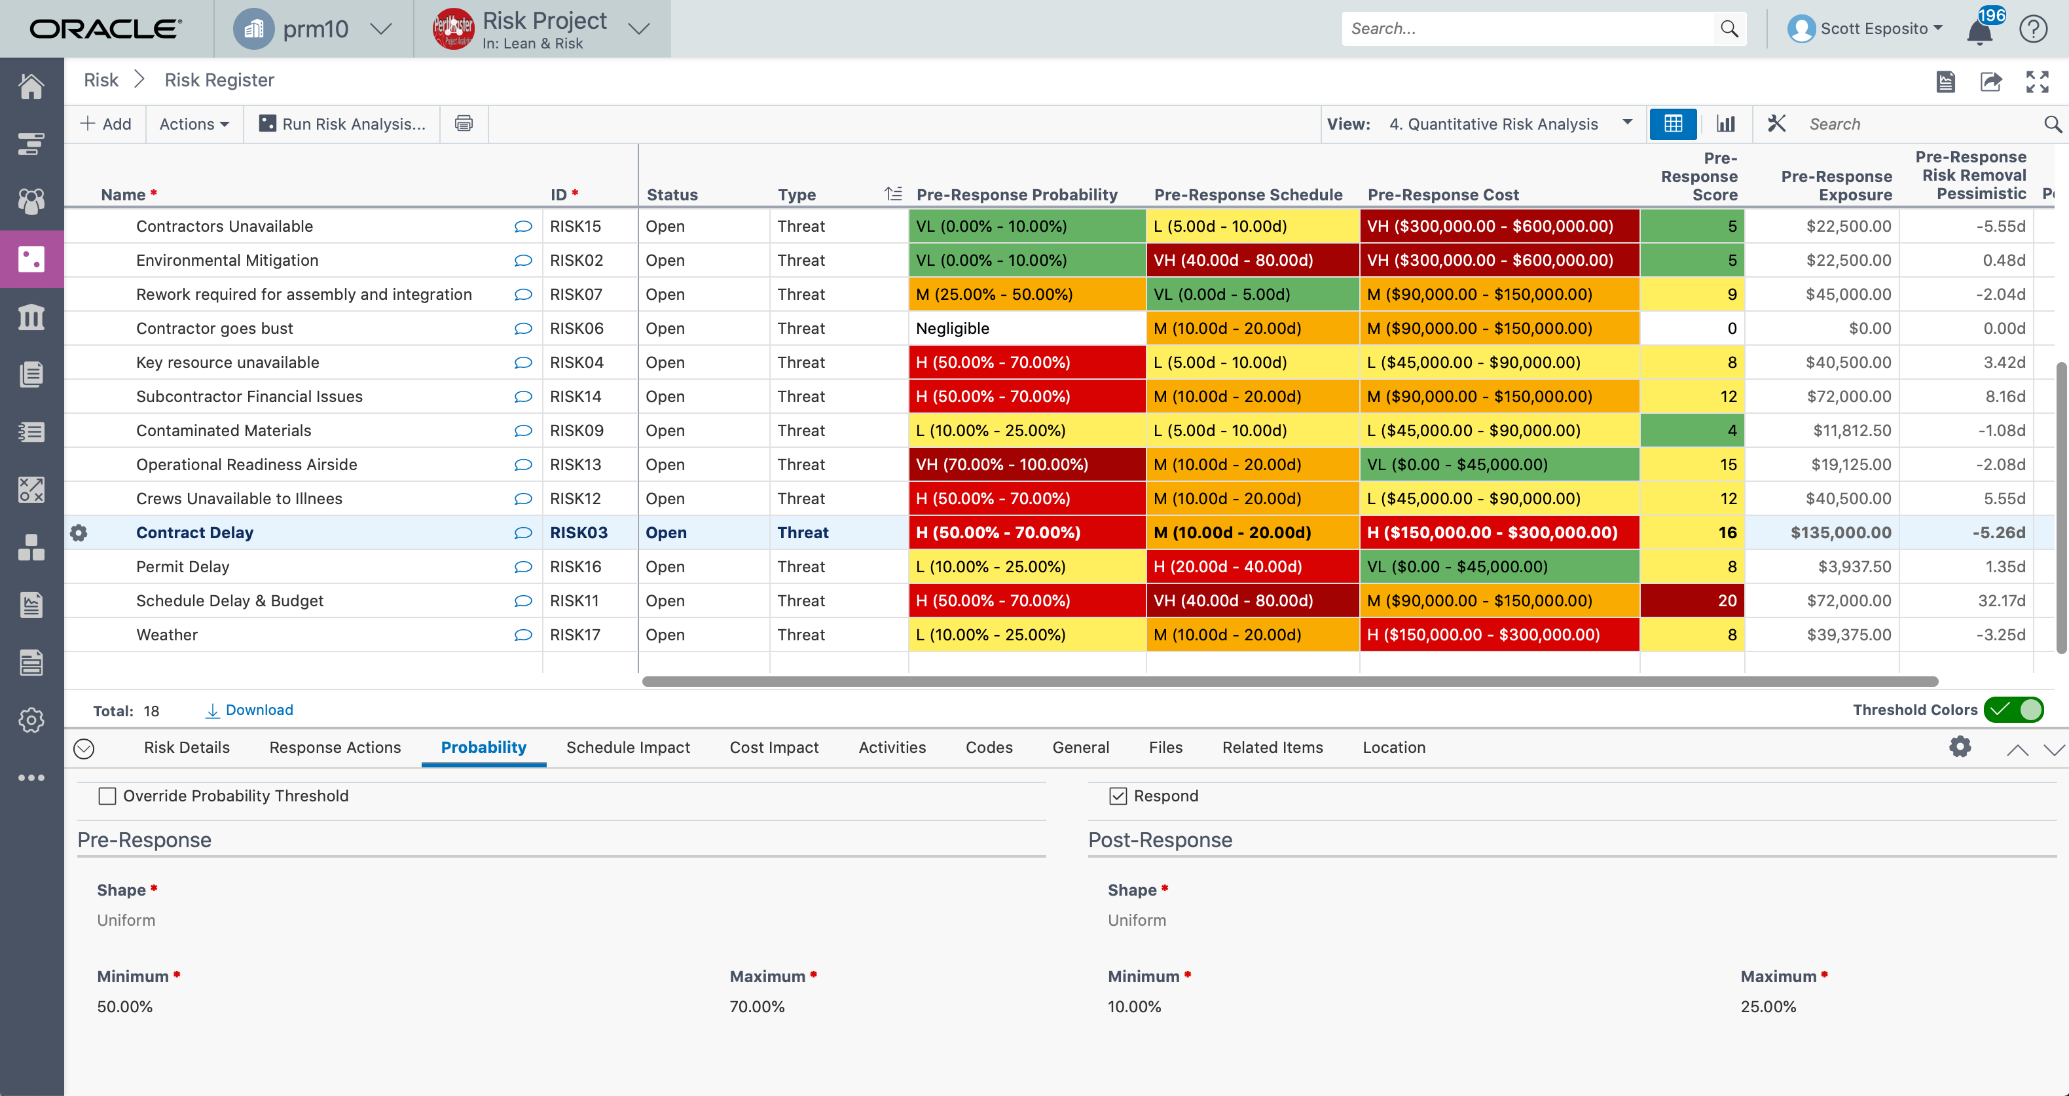
Task: Click the horizontal table scrollbar
Action: click(x=1289, y=682)
